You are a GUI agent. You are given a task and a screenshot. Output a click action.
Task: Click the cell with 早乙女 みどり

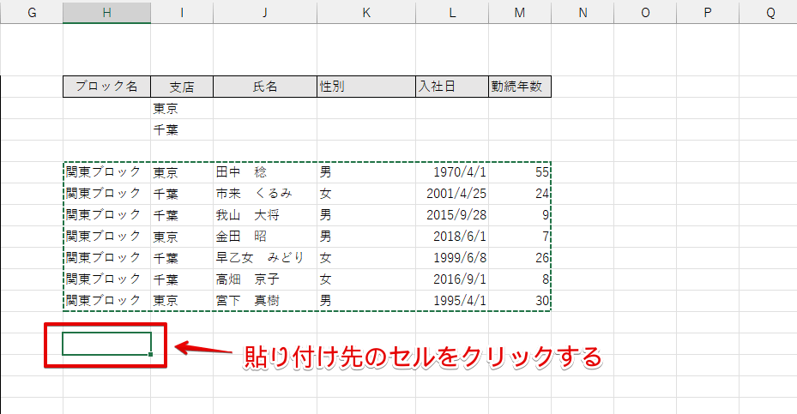click(264, 258)
